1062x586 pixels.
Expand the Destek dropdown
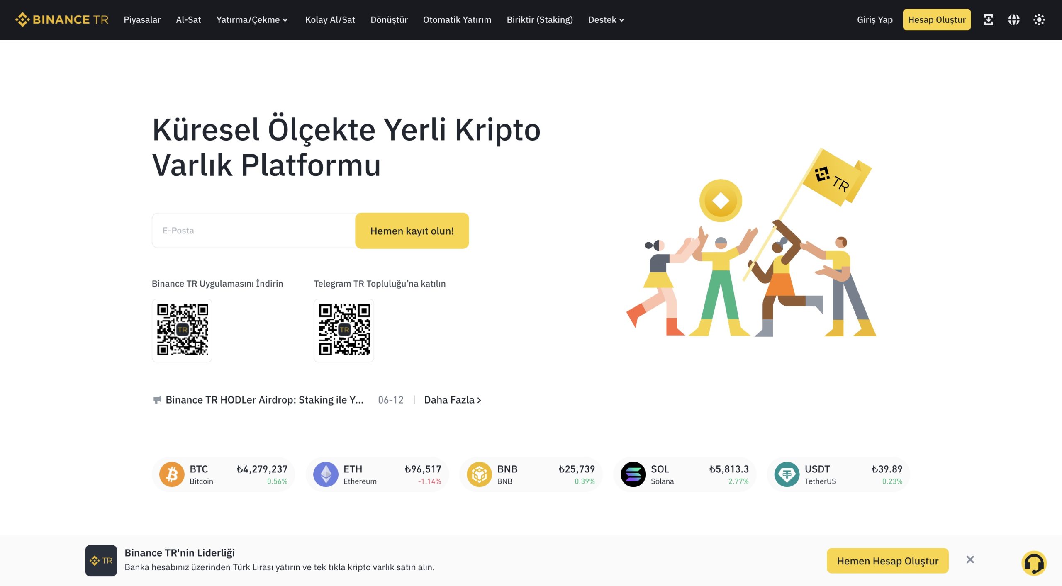click(606, 19)
